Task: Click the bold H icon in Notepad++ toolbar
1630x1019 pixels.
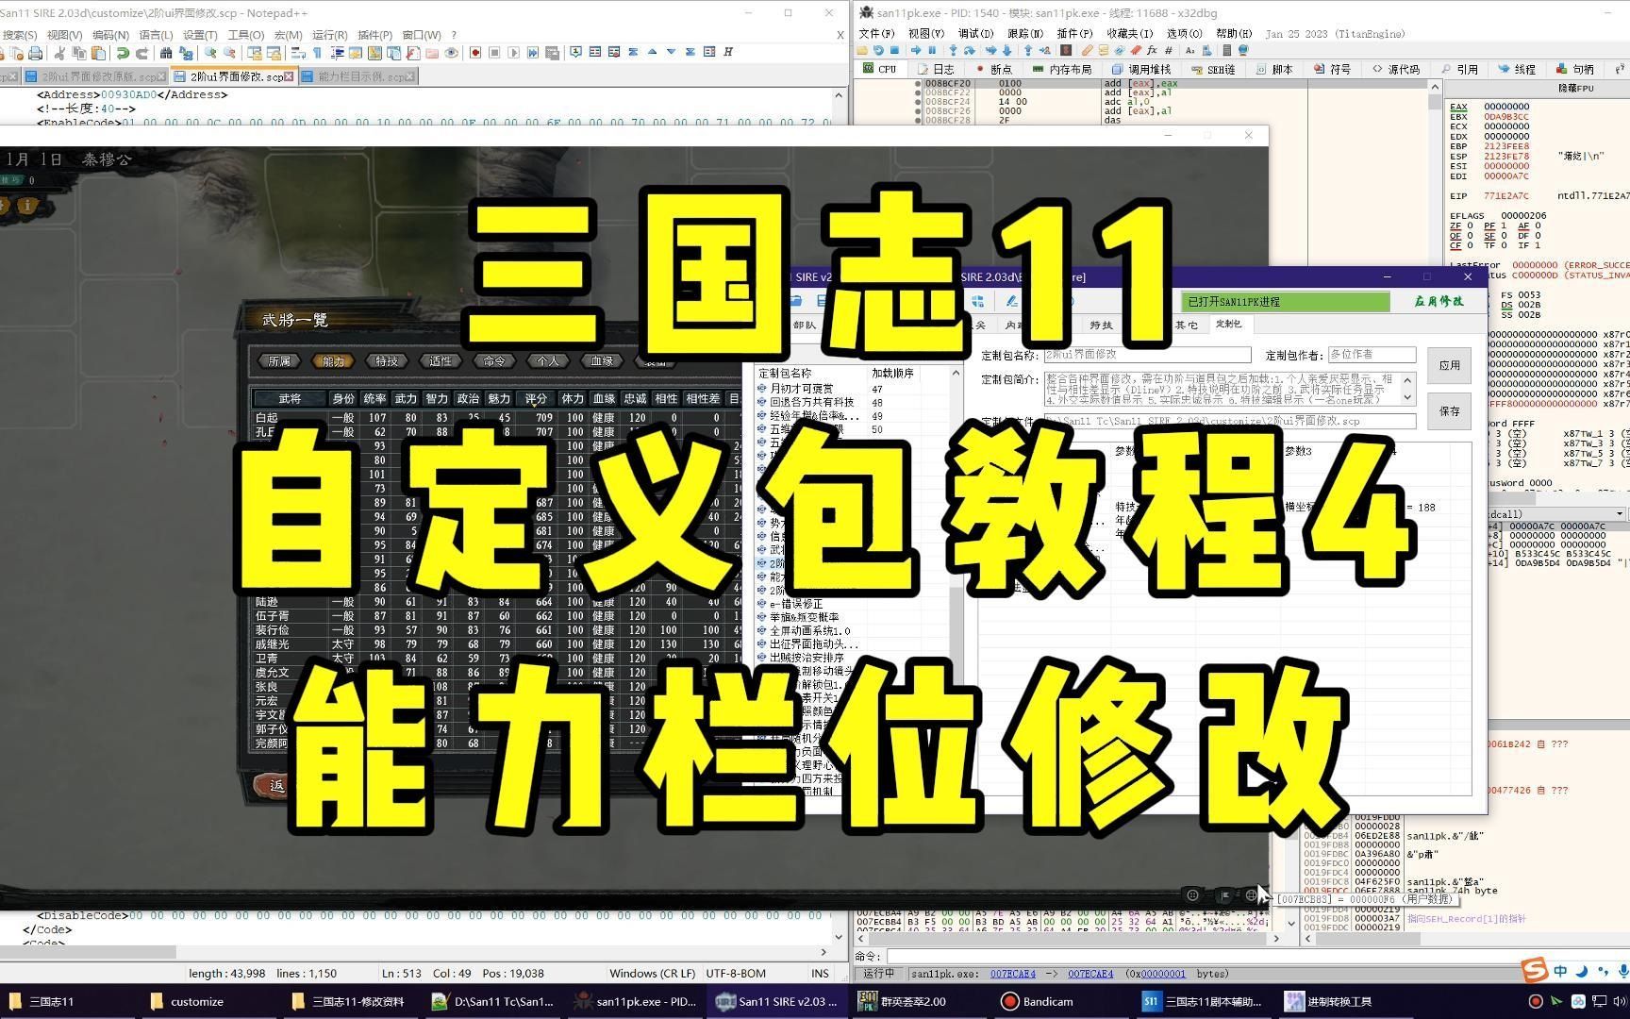Action: (728, 53)
